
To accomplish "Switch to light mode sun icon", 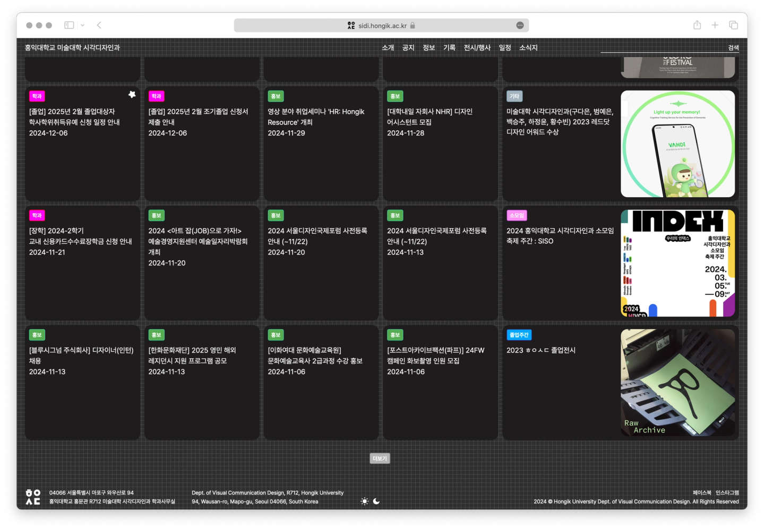I will click(364, 501).
